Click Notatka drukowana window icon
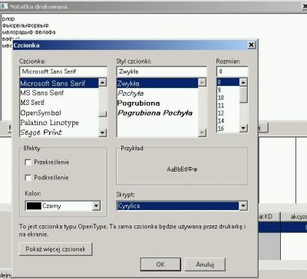This screenshot has width=307, height=279. (4, 5)
